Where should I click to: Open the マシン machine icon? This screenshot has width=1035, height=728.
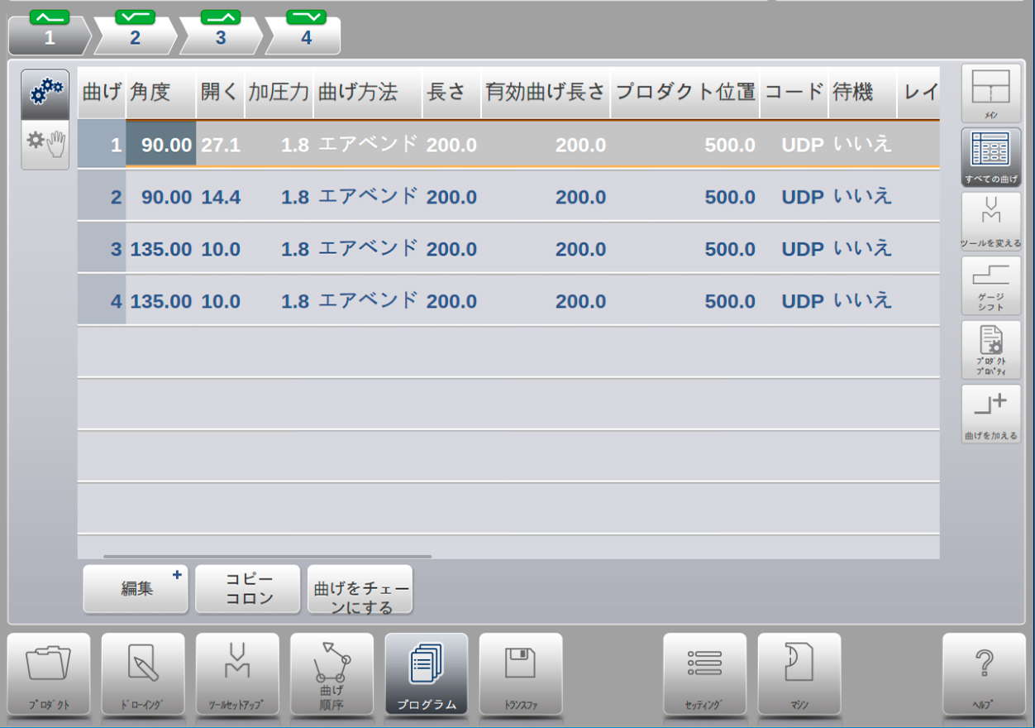coord(799,673)
